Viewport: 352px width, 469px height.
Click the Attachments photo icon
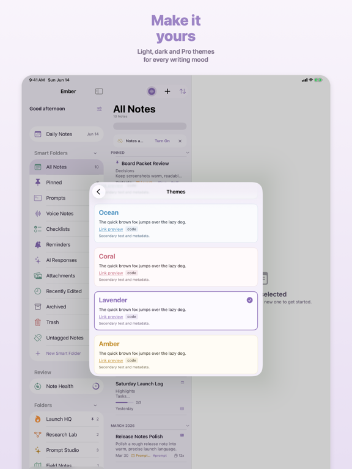(x=38, y=275)
